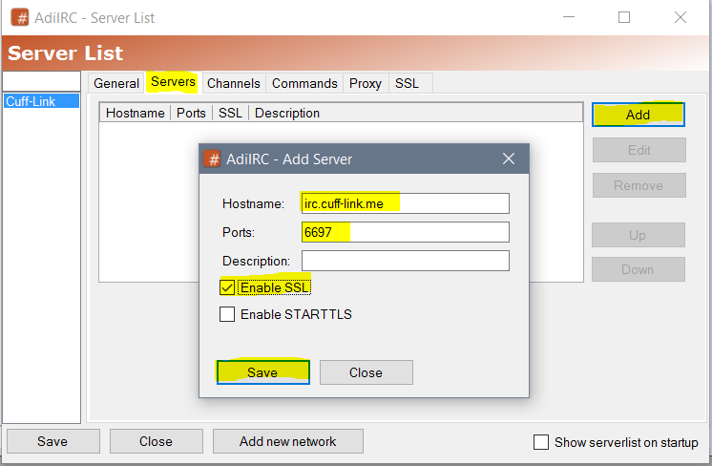Click the AdiIRC Server List title icon
Image resolution: width=712 pixels, height=466 pixels.
pyautogui.click(x=20, y=17)
